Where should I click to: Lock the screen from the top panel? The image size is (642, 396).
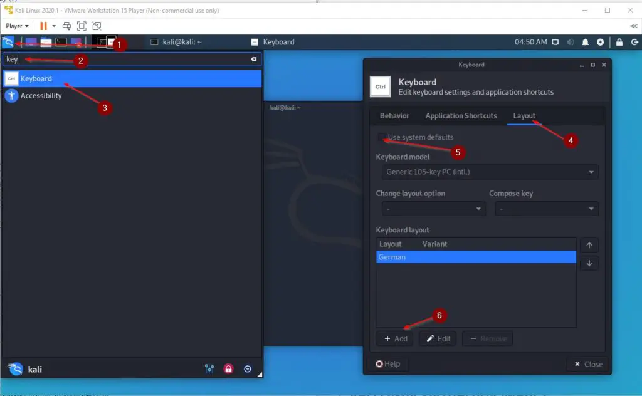pos(619,42)
